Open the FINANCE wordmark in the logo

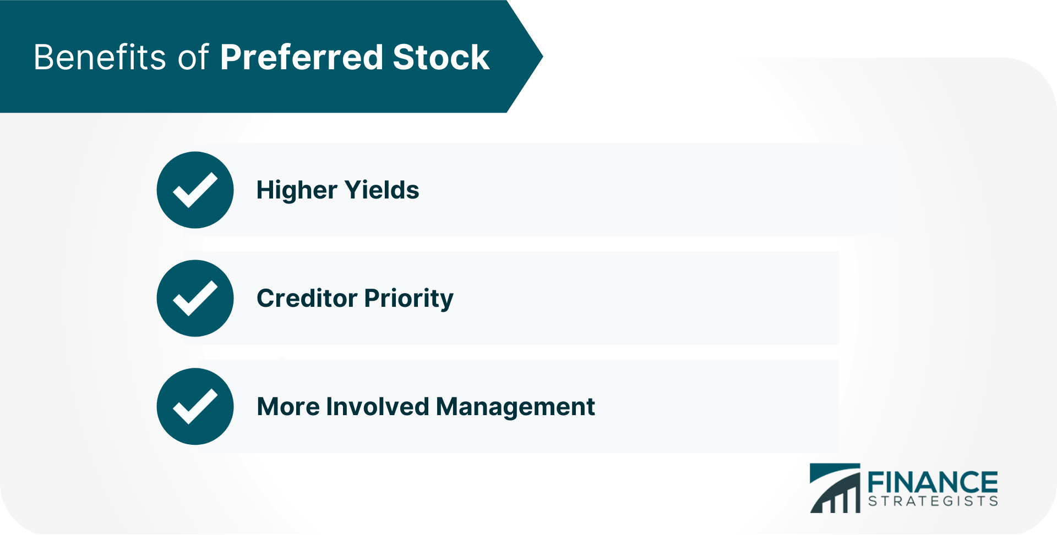pyautogui.click(x=933, y=482)
